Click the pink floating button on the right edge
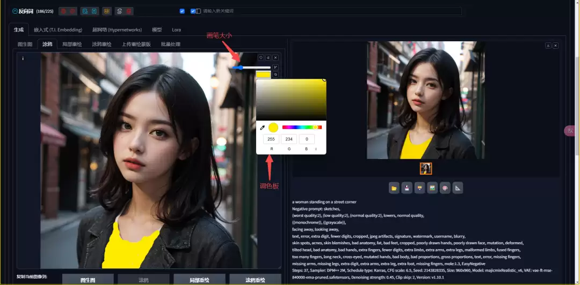Image resolution: width=580 pixels, height=285 pixels. (x=570, y=131)
